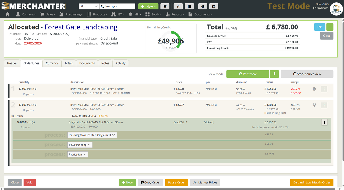Open favourites star icon button
The width and height of the screenshot is (344, 190).
[x=178, y=7]
